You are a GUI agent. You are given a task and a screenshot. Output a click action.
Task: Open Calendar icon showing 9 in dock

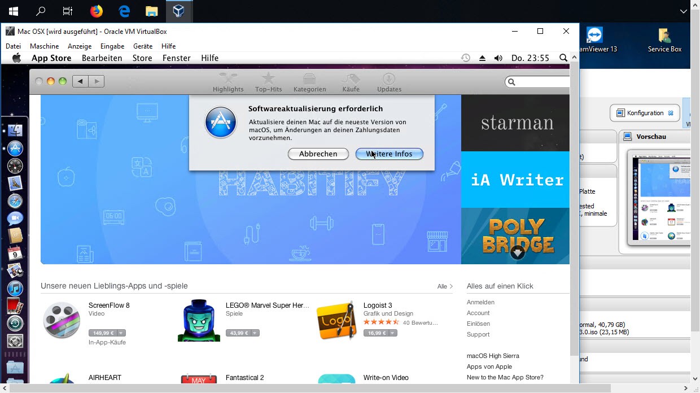tap(15, 253)
